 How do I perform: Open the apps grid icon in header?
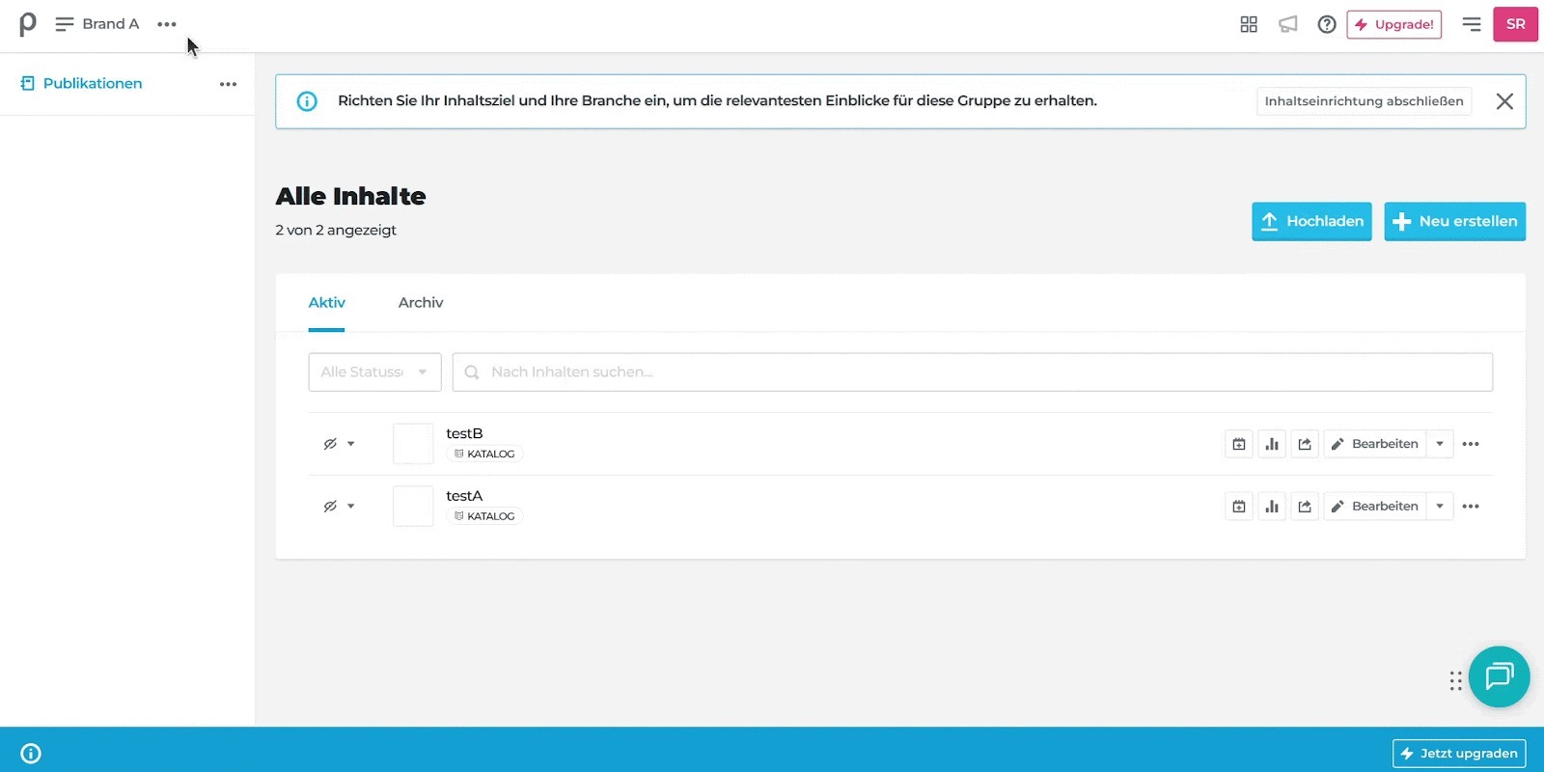tap(1249, 24)
